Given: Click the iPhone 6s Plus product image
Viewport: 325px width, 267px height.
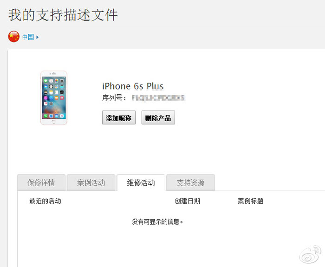Looking at the screenshot, I should click(x=54, y=98).
